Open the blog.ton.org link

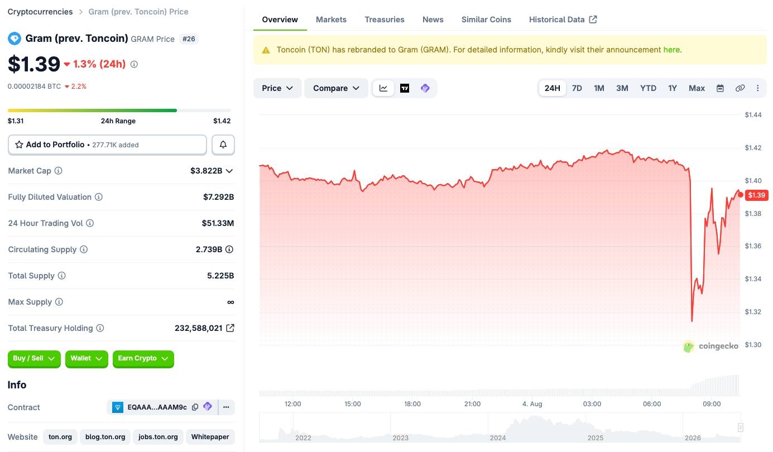(105, 437)
